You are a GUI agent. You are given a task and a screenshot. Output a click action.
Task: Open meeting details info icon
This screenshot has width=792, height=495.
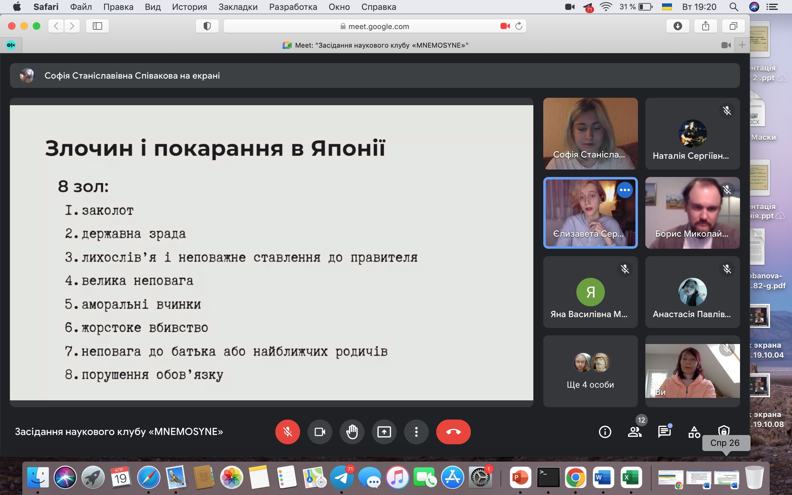605,432
